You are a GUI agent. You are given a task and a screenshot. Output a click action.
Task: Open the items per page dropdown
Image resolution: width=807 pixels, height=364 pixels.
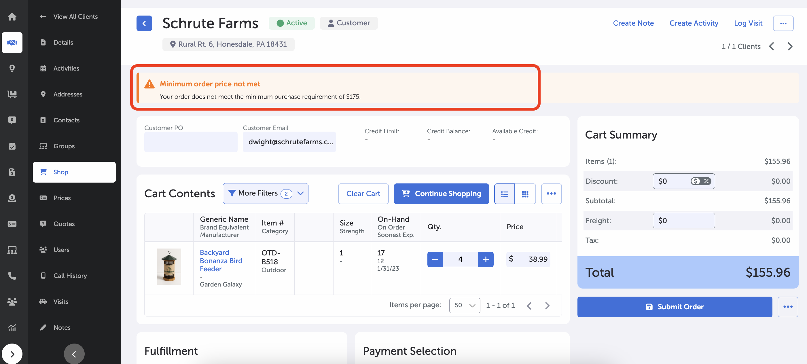(x=464, y=306)
